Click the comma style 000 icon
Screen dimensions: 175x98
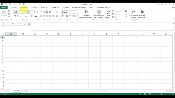(70, 16)
